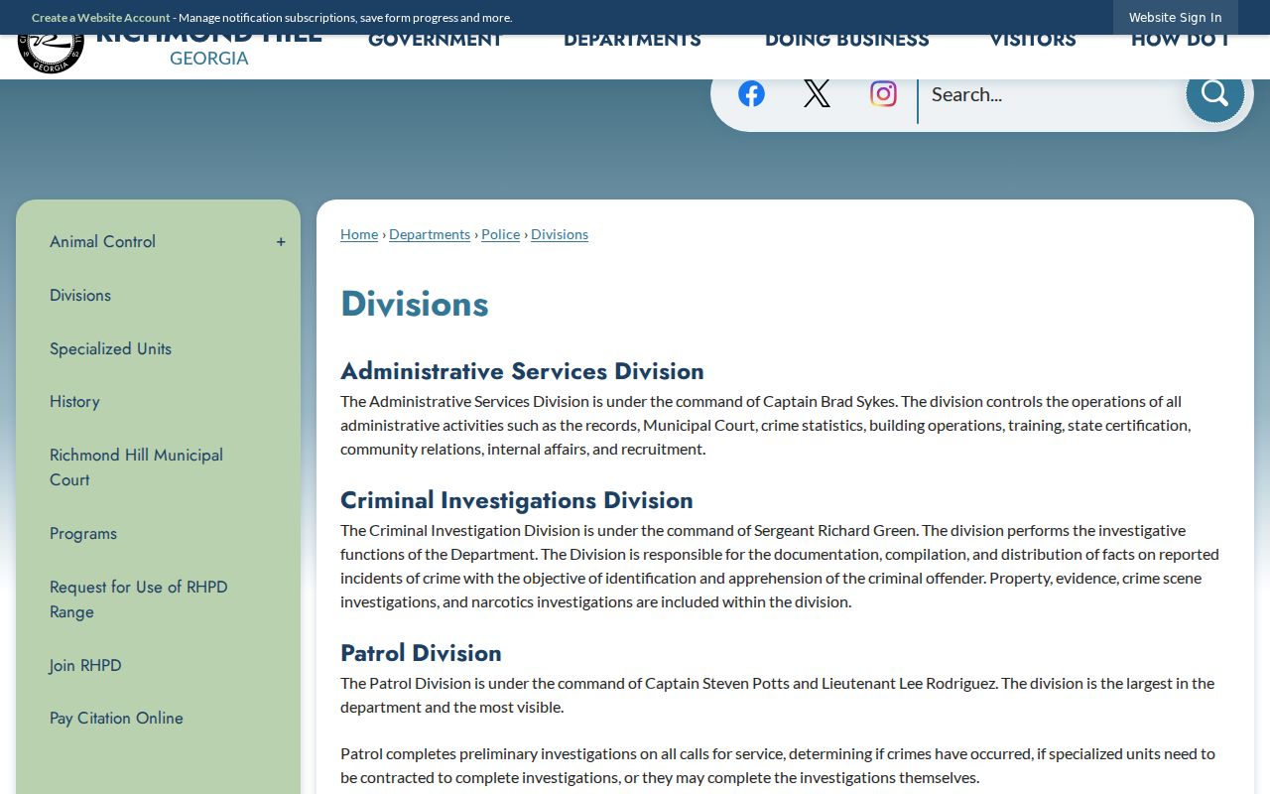Click the Richmond Hill city seal logo
1270x794 pixels.
click(51, 54)
